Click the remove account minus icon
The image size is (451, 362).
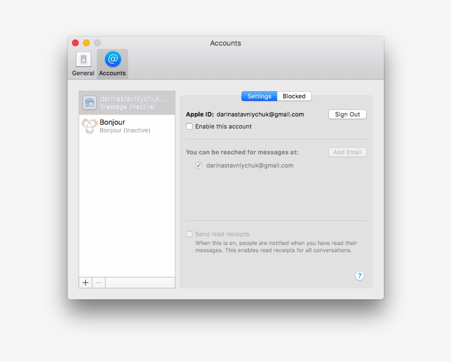(x=98, y=282)
